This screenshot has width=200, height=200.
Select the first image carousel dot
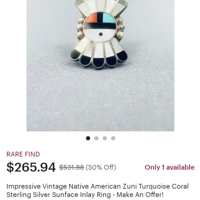click(88, 138)
